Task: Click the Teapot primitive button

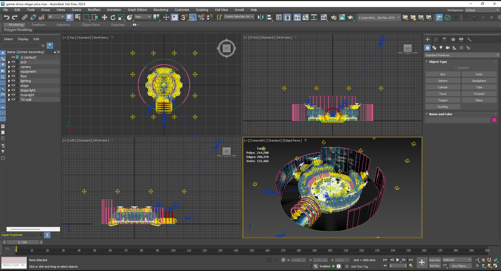Action: (x=443, y=100)
